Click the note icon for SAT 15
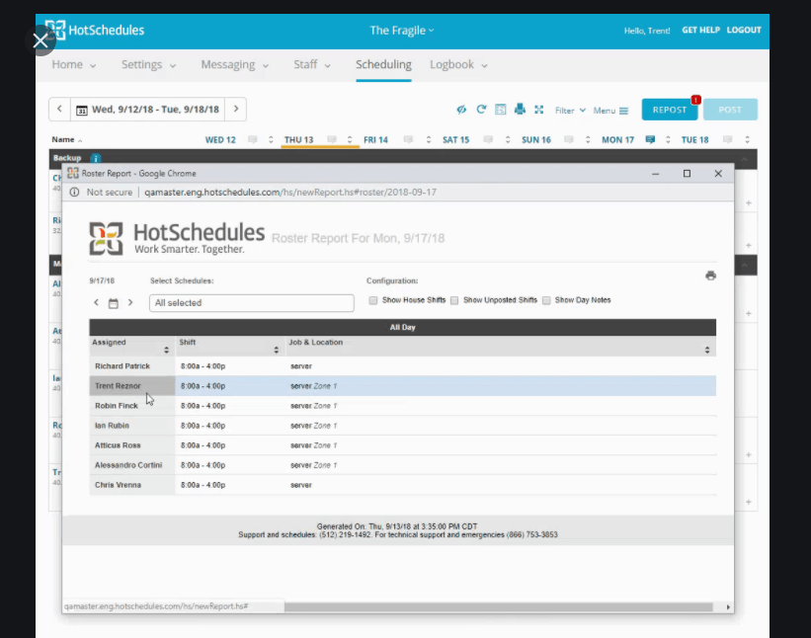811x638 pixels. pos(488,139)
